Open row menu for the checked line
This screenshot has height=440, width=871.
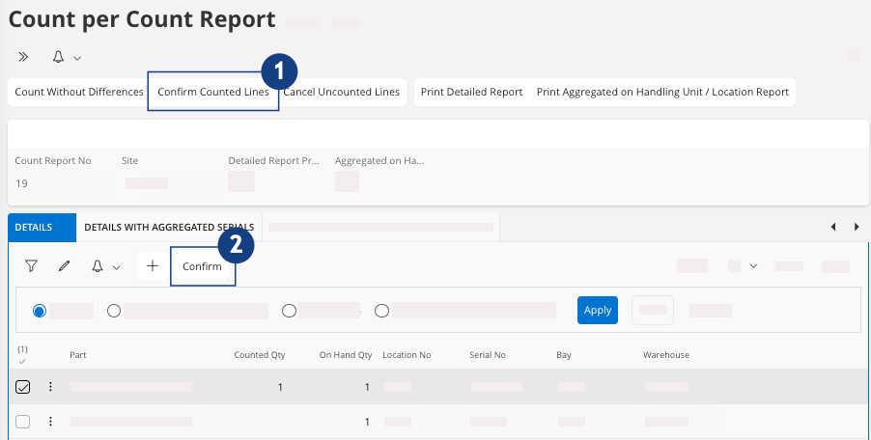50,387
